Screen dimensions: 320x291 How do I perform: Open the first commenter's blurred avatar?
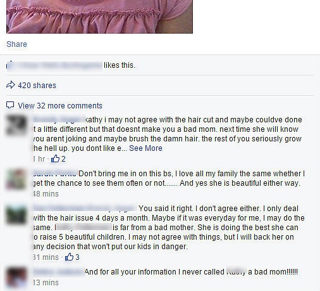point(16,125)
